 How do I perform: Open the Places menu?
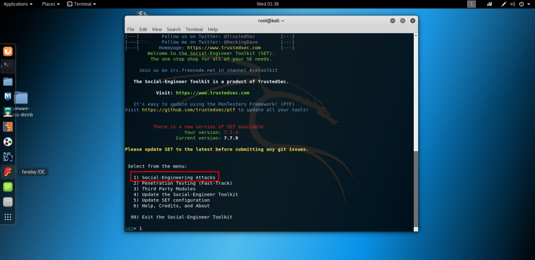coord(51,4)
